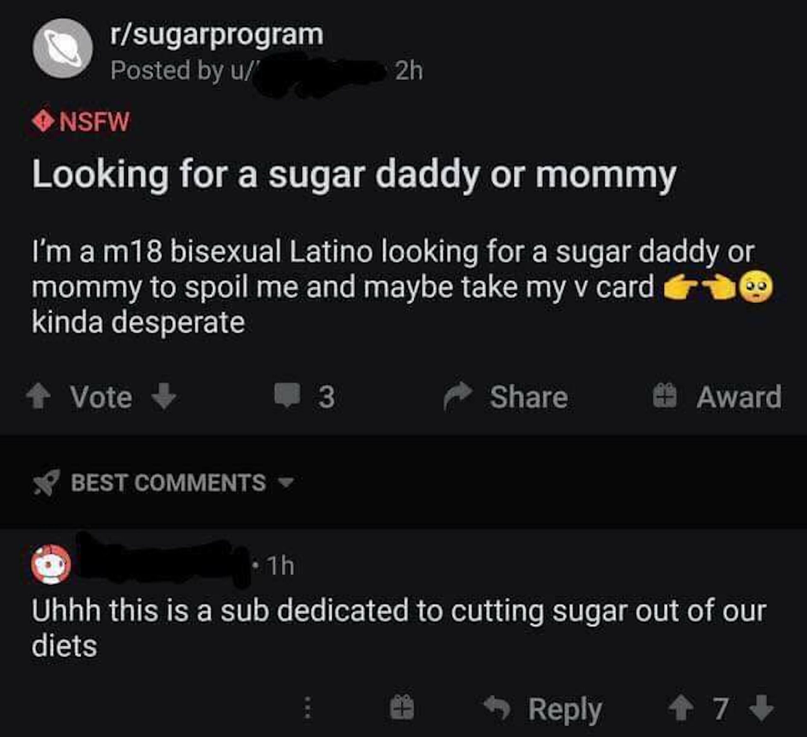The image size is (807, 737).
Task: Upvote the post
Action: point(39,396)
